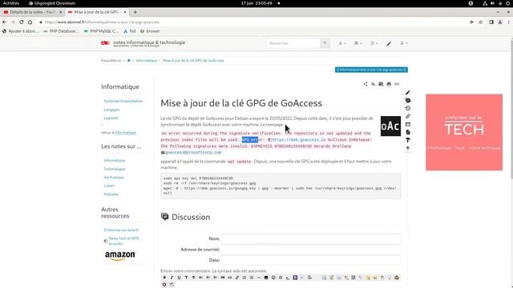This screenshot has height=288, width=513.
Task: Click goaccess@prosoftcorp.com email link
Action: pos(193,153)
